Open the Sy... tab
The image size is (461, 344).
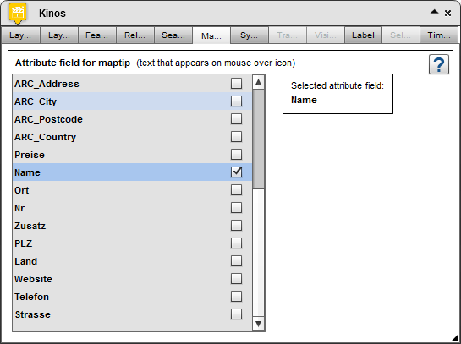(x=249, y=35)
